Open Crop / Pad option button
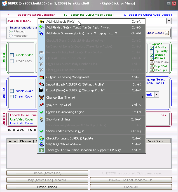This screenshot has height=192, width=178. coord(152,66)
